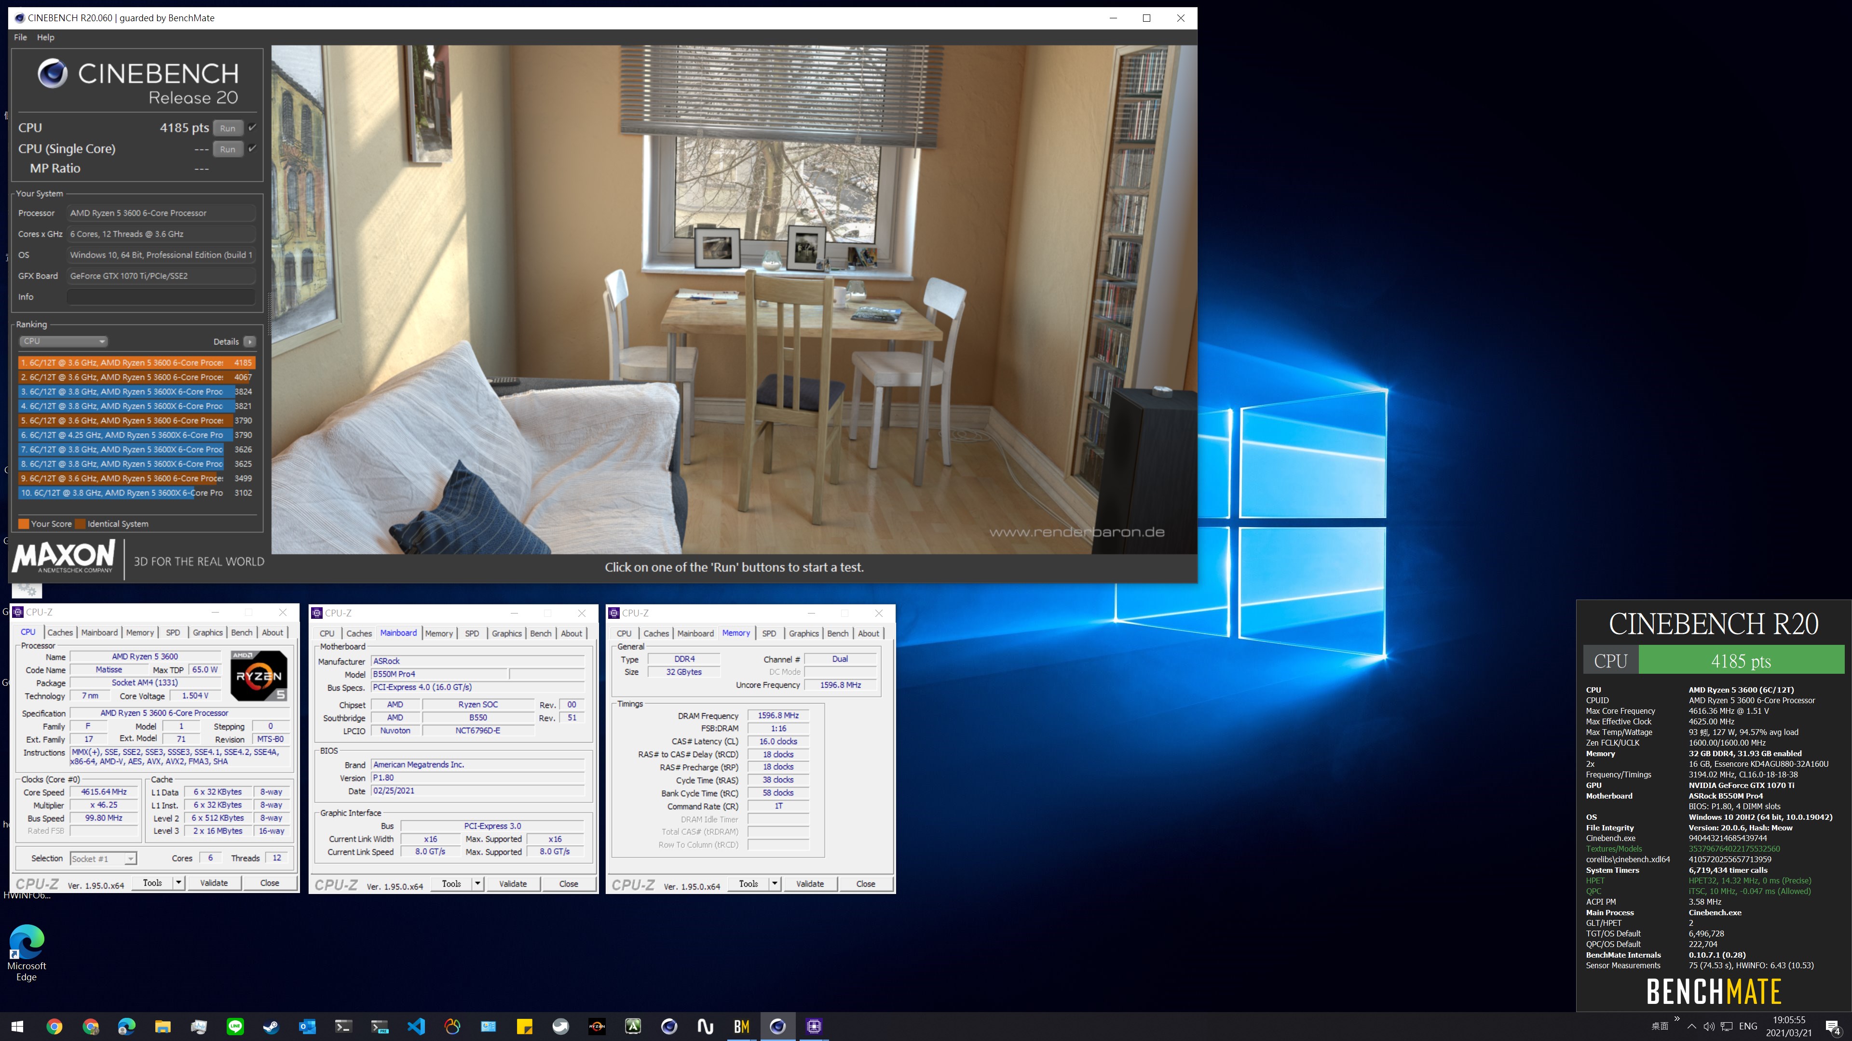Click Close in the Memory CPU-Z window

tap(866, 884)
